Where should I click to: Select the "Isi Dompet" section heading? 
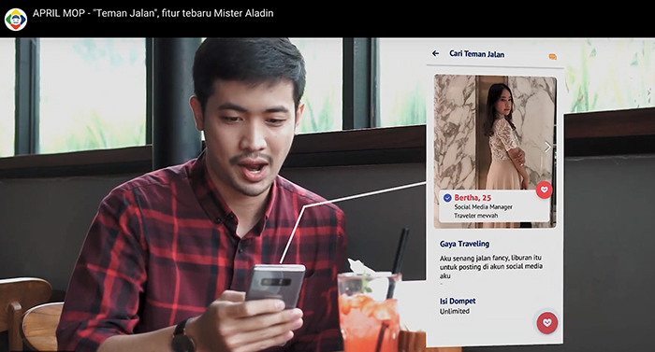coord(458,301)
